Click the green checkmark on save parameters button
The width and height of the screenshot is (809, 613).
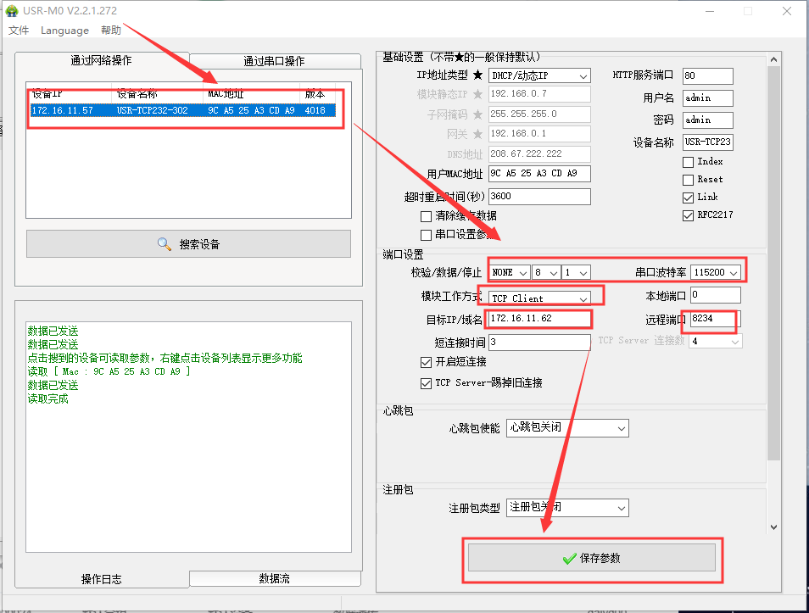tap(569, 559)
